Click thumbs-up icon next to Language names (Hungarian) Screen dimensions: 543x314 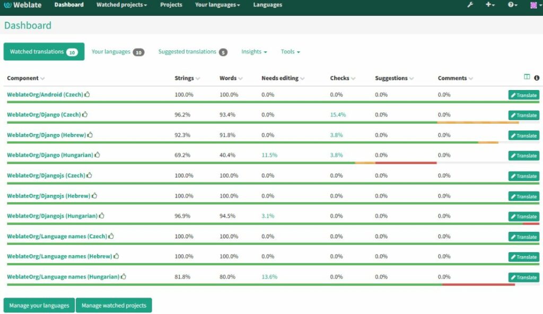tap(124, 276)
